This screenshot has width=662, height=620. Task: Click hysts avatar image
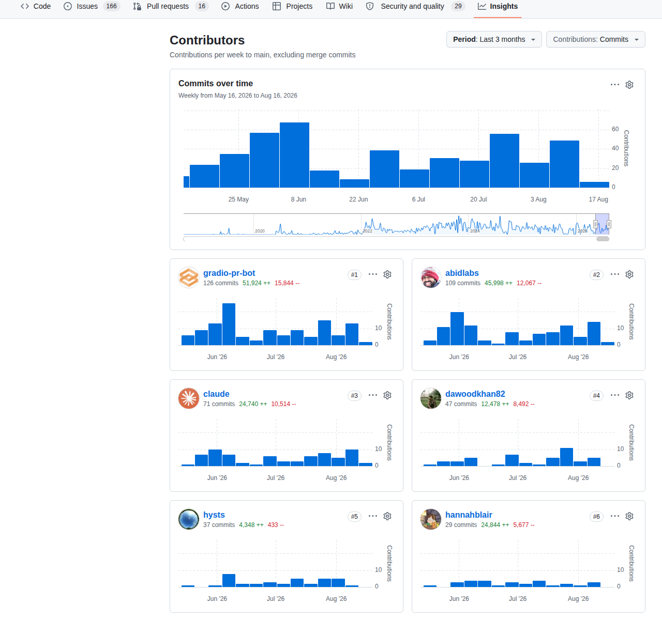pyautogui.click(x=189, y=519)
